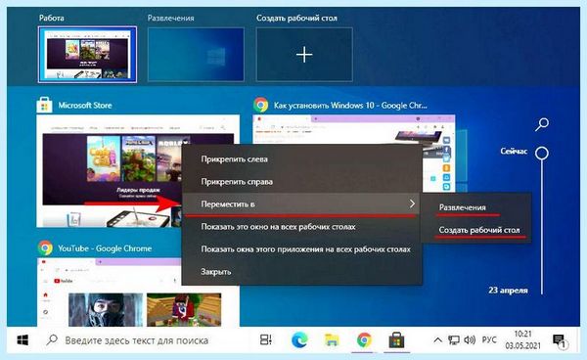
Task: Open the Task View taskbar icon
Action: [266, 339]
